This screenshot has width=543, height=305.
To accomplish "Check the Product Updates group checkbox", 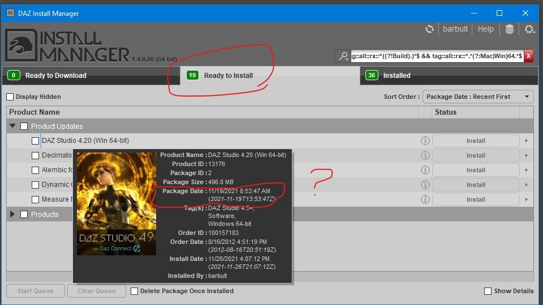I will [24, 127].
